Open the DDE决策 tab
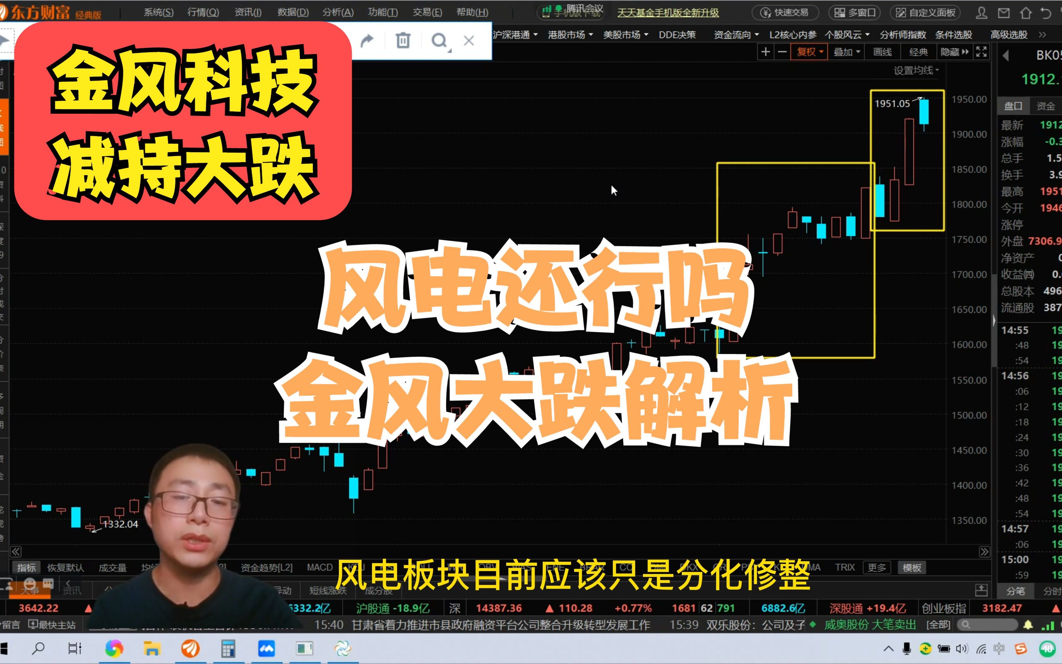The image size is (1062, 664). pos(677,35)
